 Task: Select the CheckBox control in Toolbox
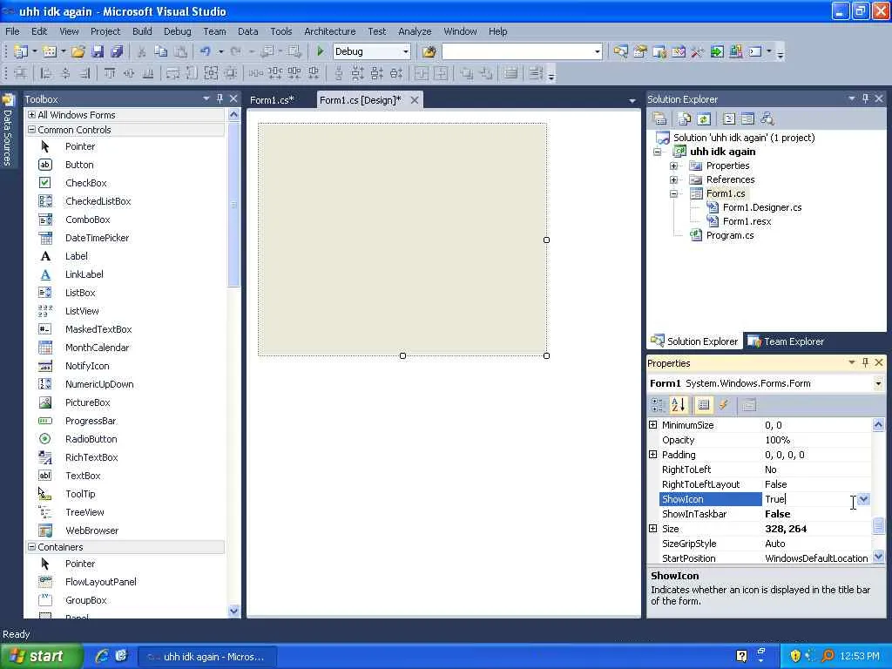(86, 183)
